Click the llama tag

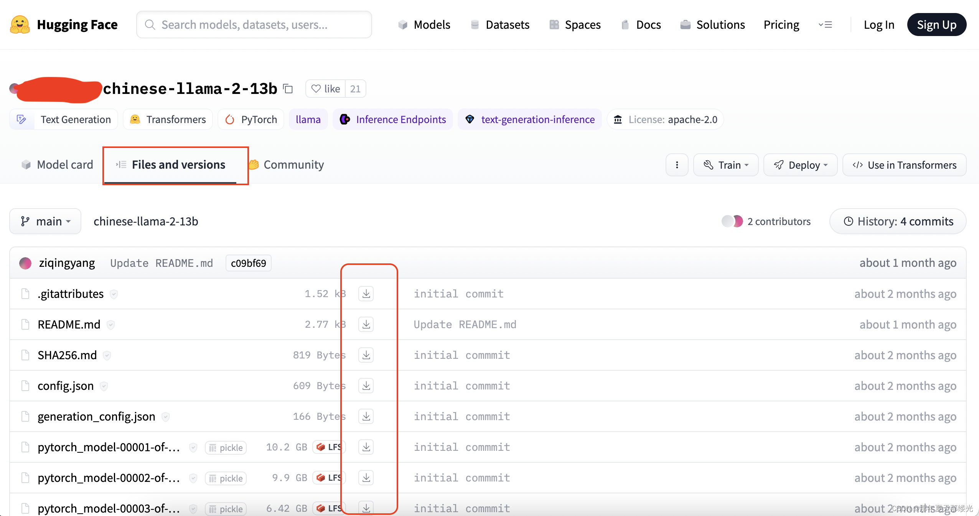click(308, 120)
